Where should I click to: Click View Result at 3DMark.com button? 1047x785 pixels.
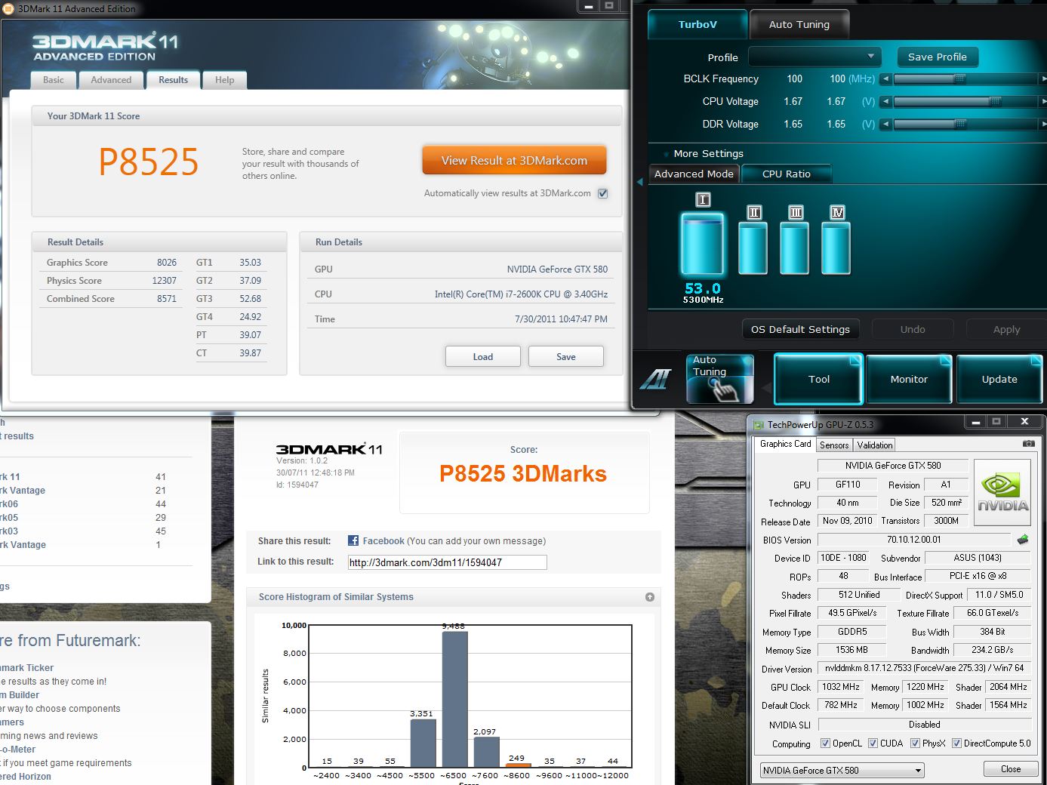514,160
